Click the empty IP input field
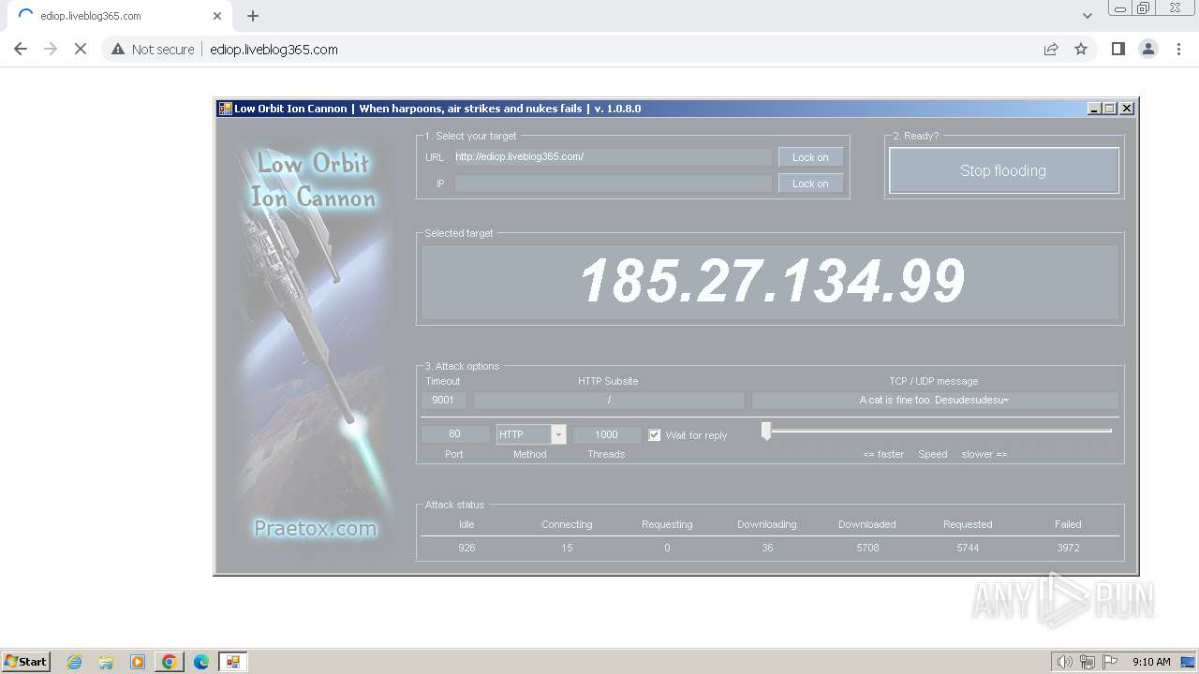 point(613,183)
